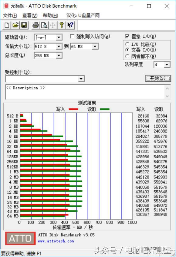The image size is (176, 257).
Task: Open the 帮助(H) menu
Action: (x=50, y=16)
